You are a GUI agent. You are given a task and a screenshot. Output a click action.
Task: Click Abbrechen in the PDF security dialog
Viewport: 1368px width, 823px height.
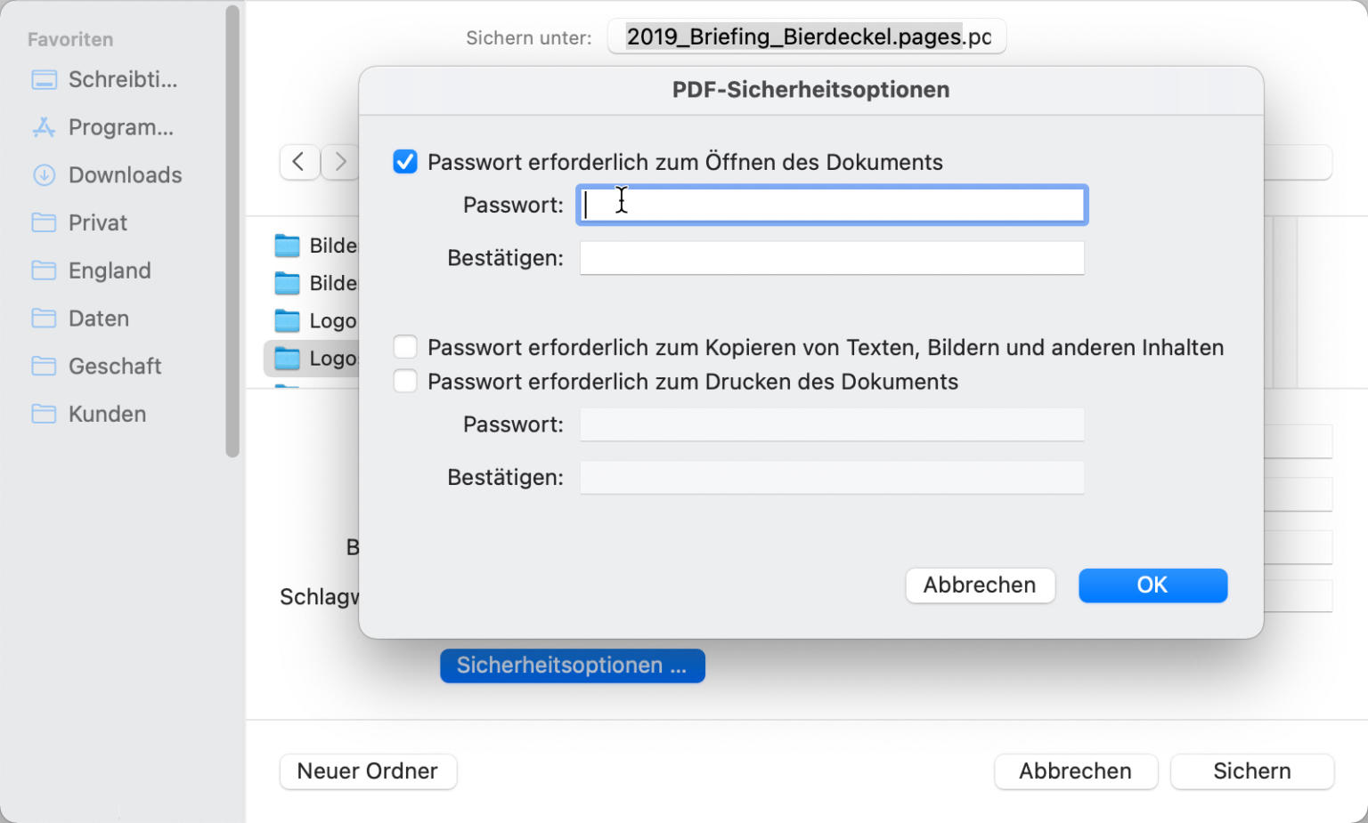pyautogui.click(x=980, y=585)
